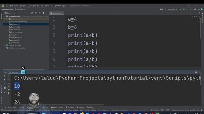The image size is (204, 114).
Task: Open Version Control tool window
Action: 11,107
